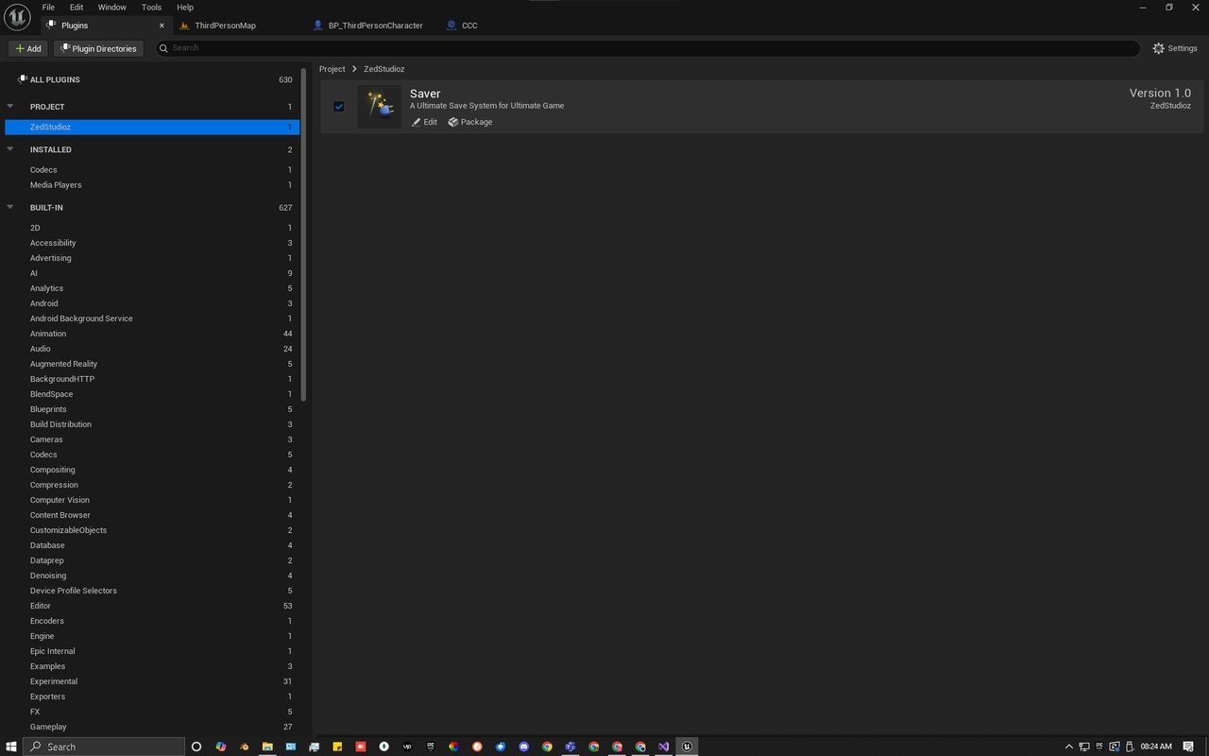Select the ZedStudioz category
1209x756 pixels.
(152, 127)
